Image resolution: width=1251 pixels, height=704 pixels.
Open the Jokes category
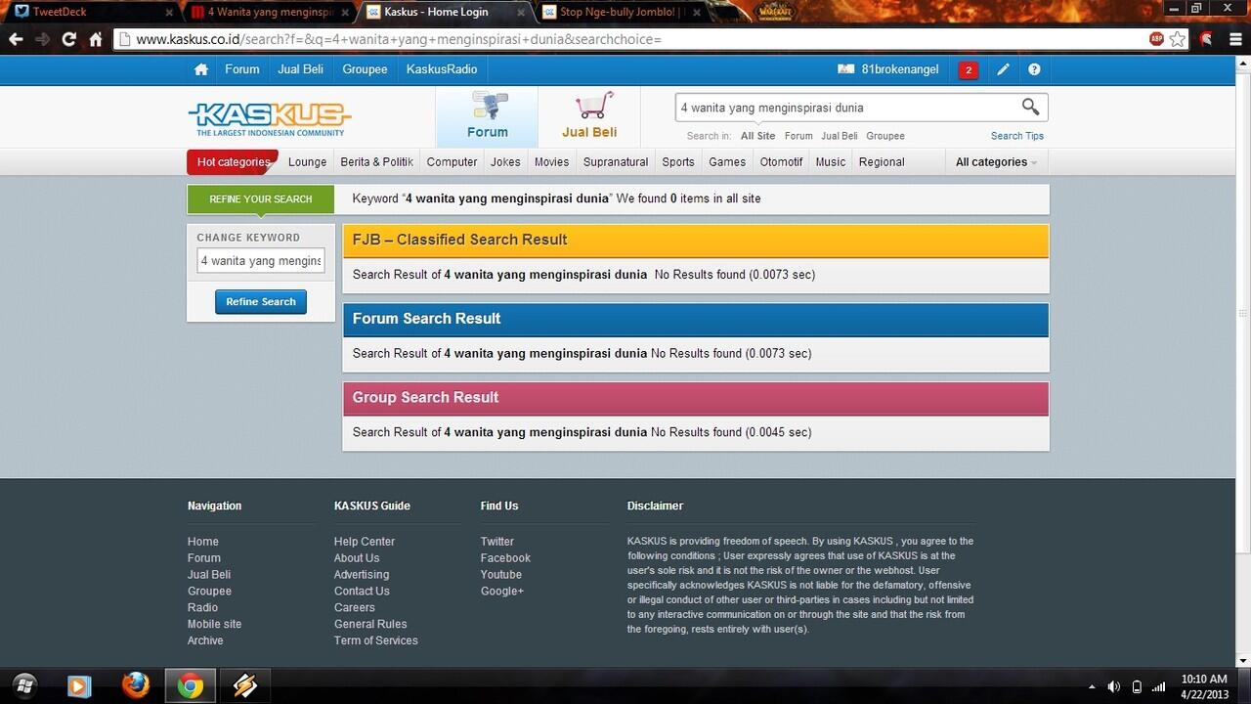tap(505, 162)
